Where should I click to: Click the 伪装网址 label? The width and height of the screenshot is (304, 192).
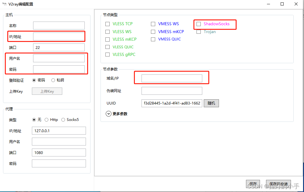click(114, 91)
